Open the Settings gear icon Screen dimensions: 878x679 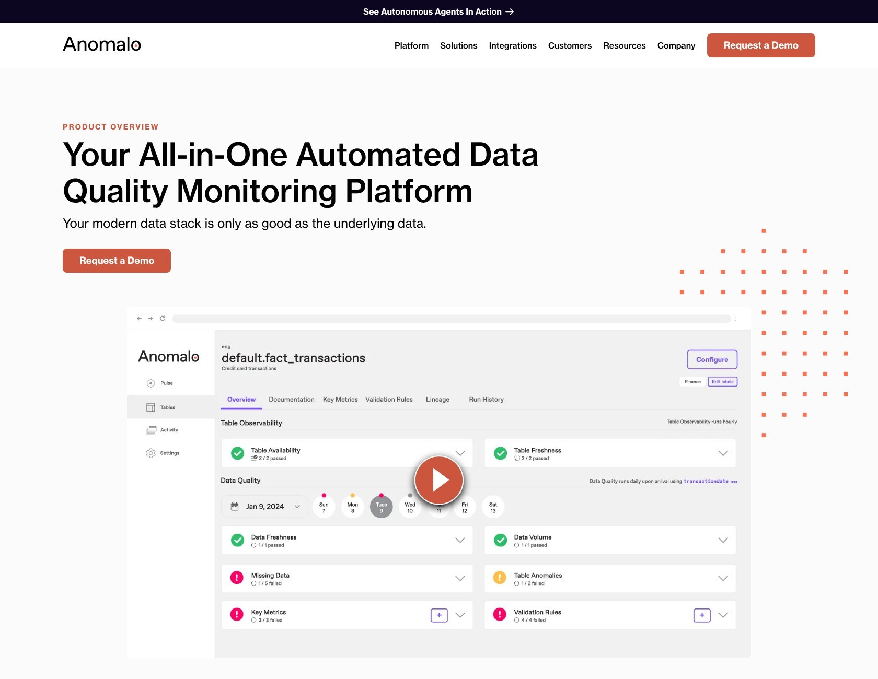(x=151, y=453)
